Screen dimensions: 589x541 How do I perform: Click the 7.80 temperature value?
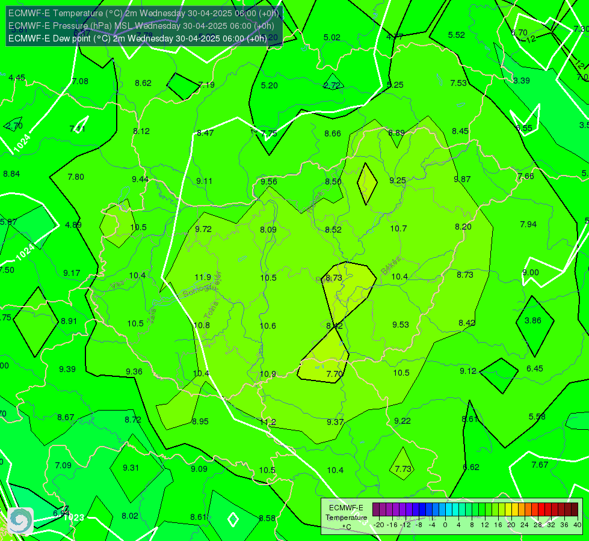click(76, 177)
